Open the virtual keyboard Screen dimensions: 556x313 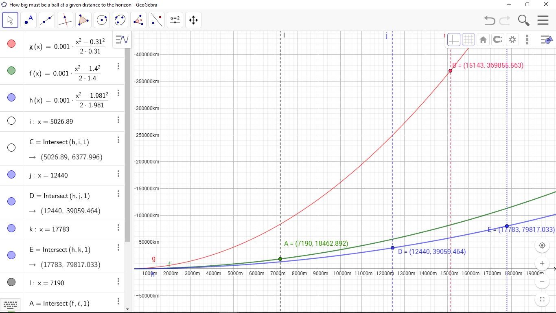[x=10, y=304]
